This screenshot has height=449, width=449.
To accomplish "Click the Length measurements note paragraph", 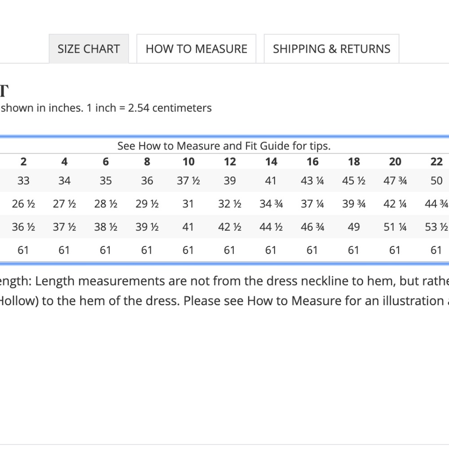I will click(x=224, y=291).
